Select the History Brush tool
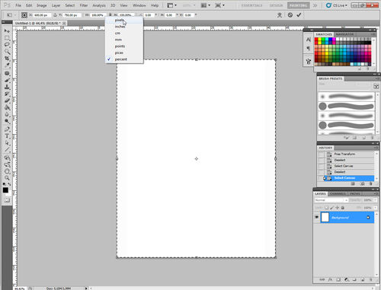This screenshot has height=290, width=381. coord(7,94)
